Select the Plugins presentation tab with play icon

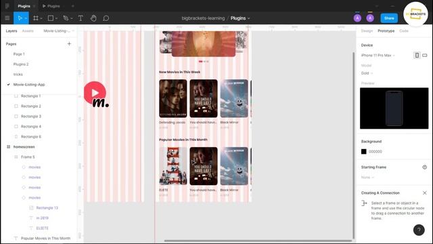coord(51,6)
